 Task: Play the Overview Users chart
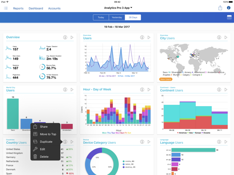click(149, 37)
